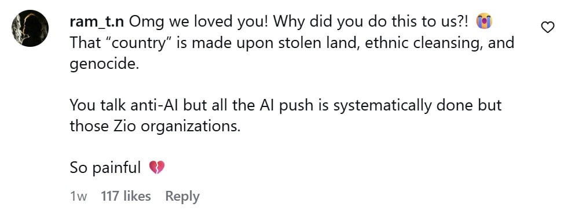This screenshot has height=214, width=564.
Task: Click the 1w timestamp
Action: (78, 197)
